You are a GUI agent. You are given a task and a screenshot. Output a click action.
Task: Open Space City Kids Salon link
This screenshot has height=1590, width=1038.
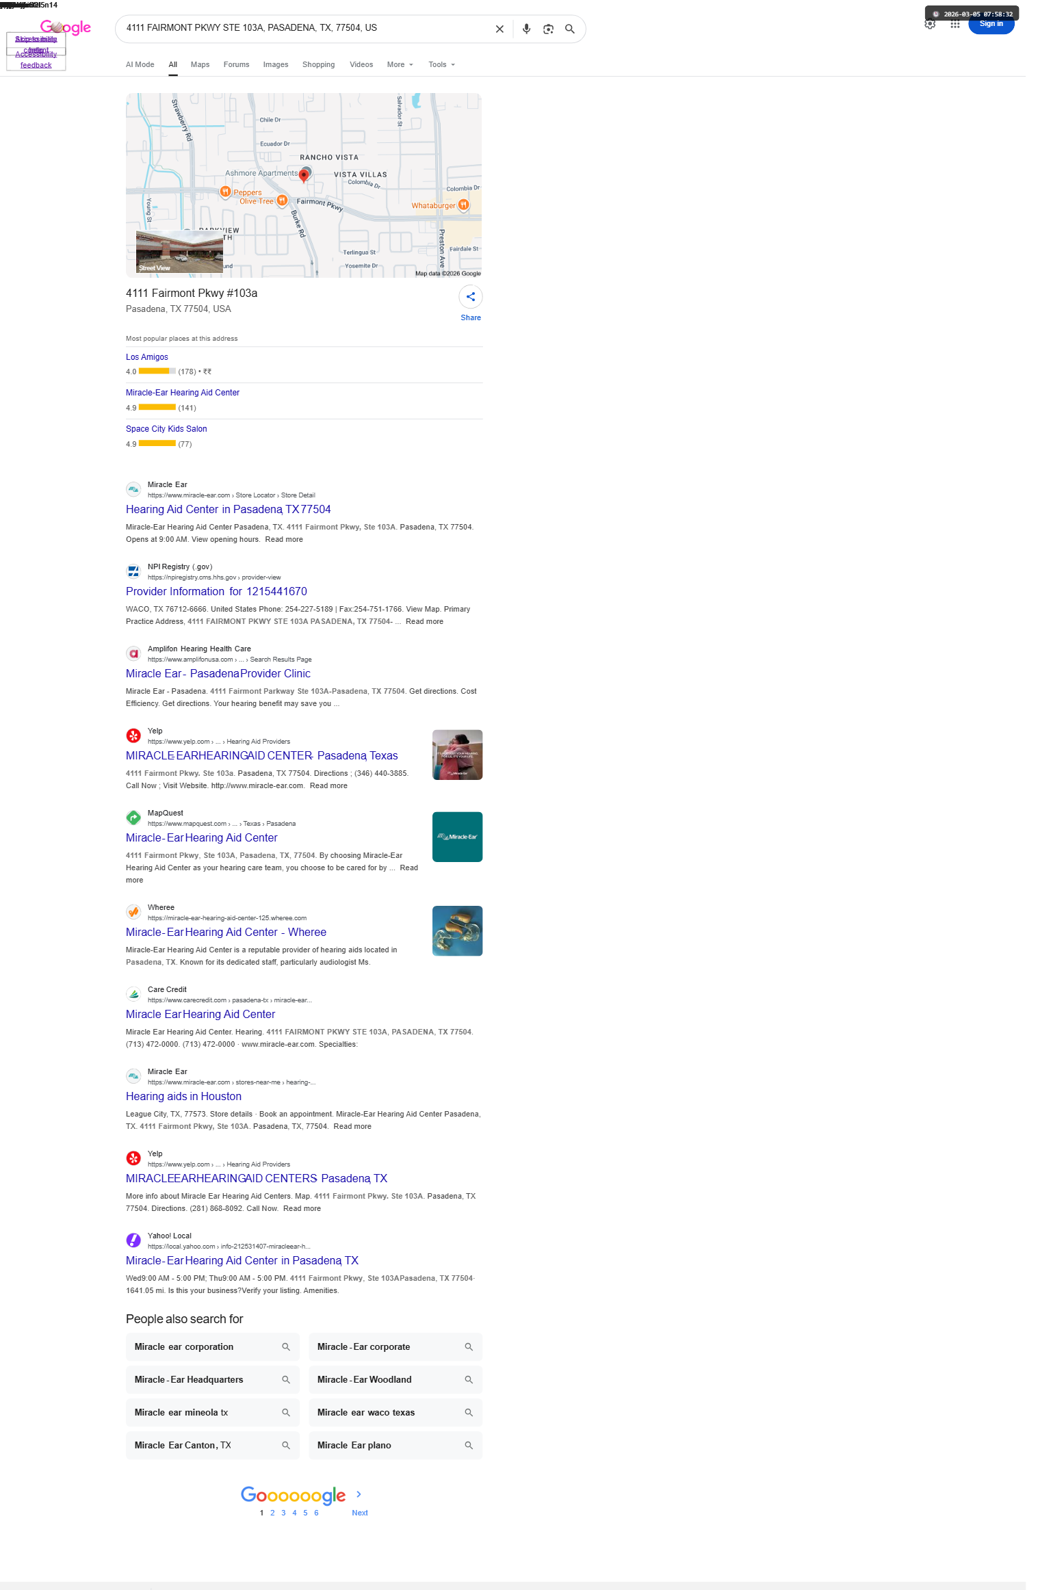(x=166, y=429)
